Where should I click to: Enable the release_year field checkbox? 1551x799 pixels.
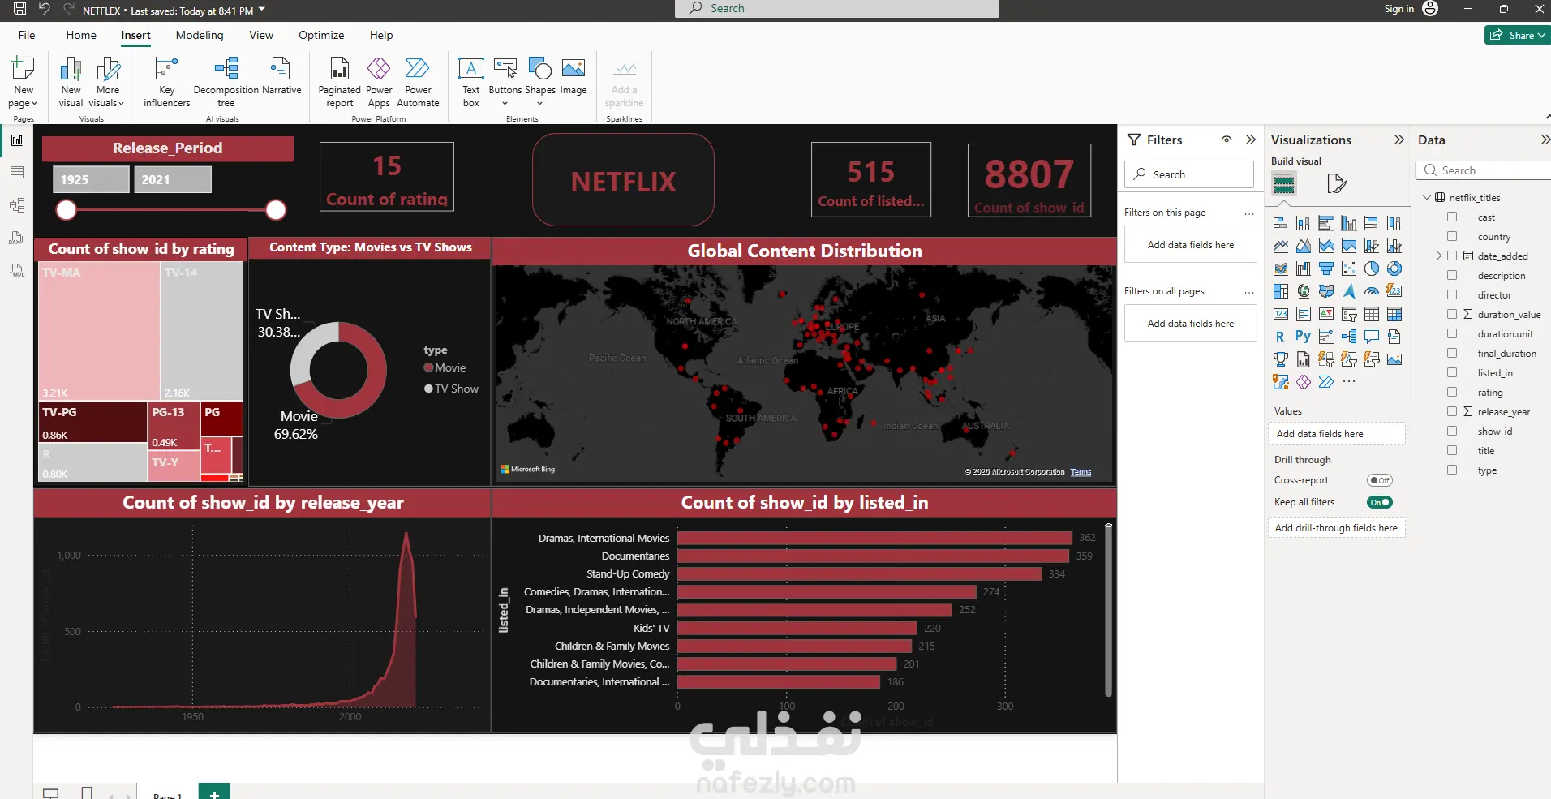pyautogui.click(x=1452, y=411)
